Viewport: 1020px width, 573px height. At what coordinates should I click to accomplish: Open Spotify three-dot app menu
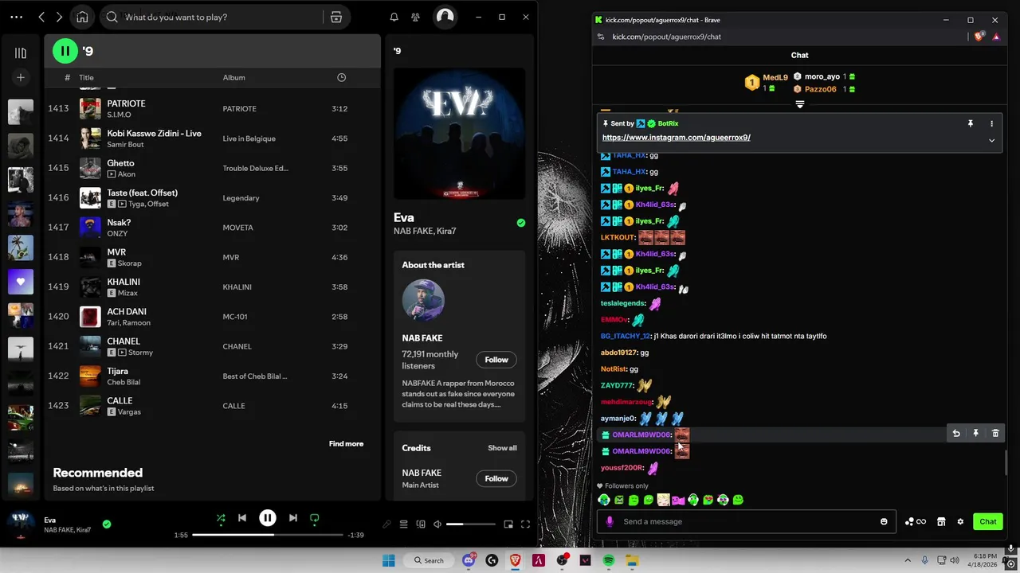(x=16, y=17)
